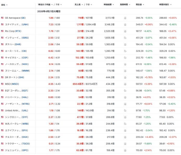Click the sunrise icon in the DHI row
The height and width of the screenshot is (155, 181).
(x=125, y=77)
